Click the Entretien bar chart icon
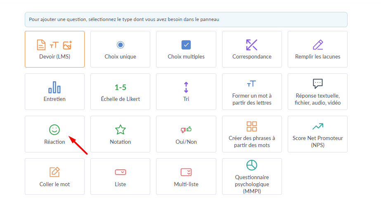Image resolution: width=381 pixels, height=201 pixels. (54, 87)
